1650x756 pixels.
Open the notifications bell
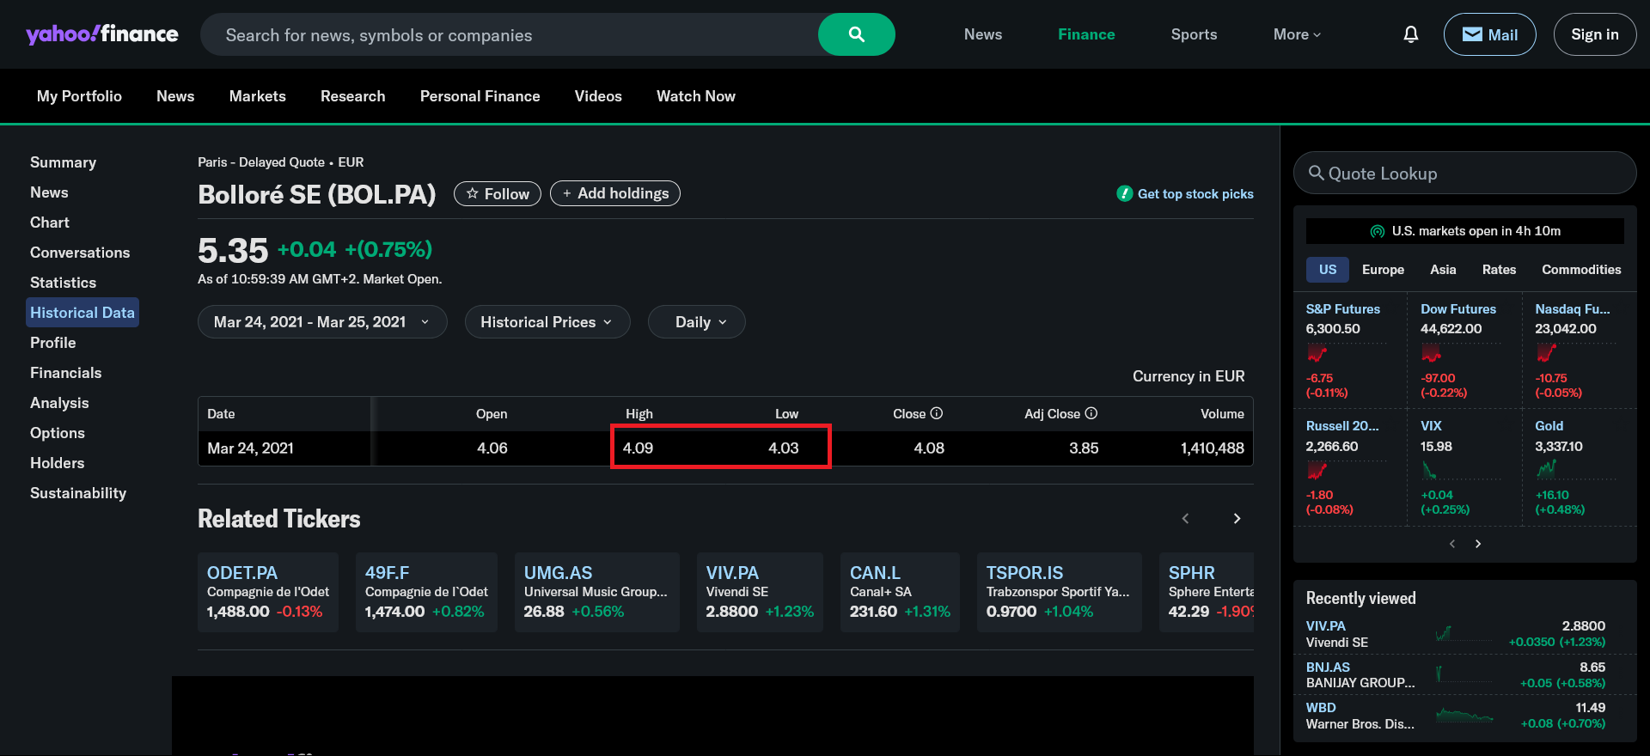(1410, 34)
